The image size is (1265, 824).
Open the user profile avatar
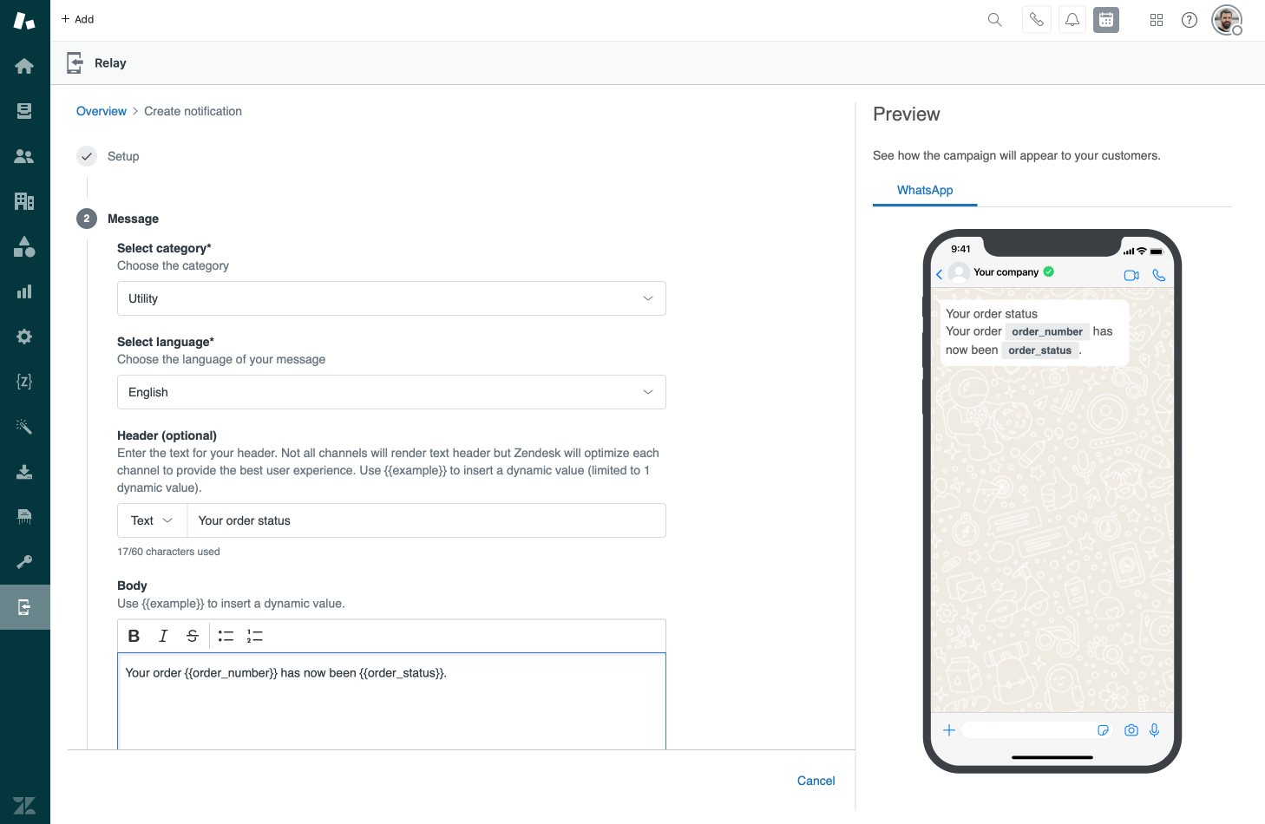[x=1227, y=20]
